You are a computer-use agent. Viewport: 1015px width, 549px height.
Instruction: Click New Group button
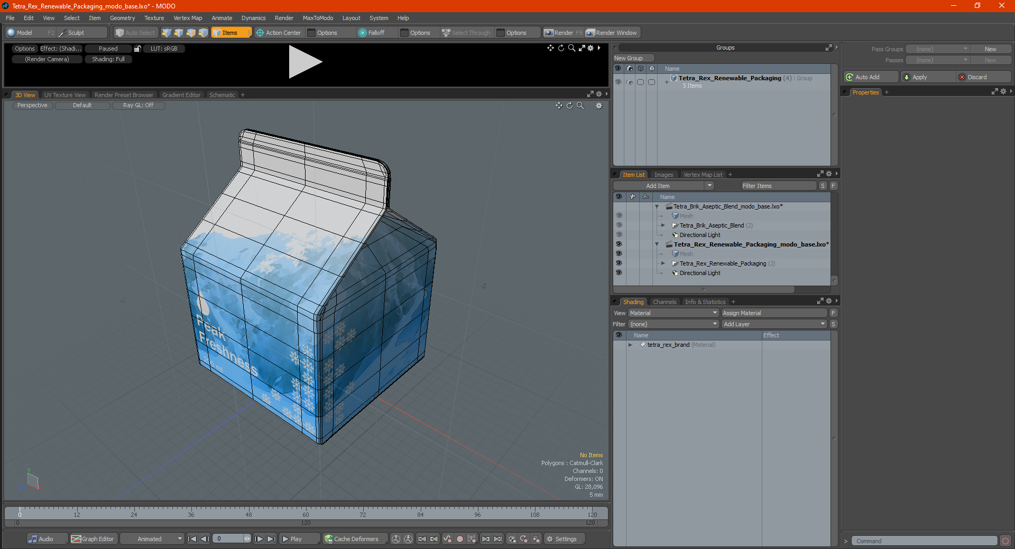tap(633, 58)
